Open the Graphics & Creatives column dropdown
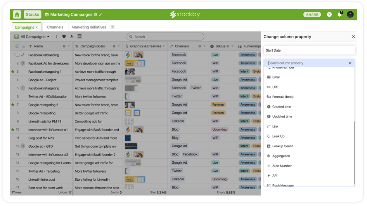Screen dimensions: 367x206 click(164, 46)
